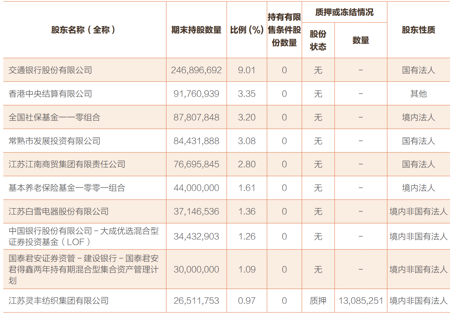This screenshot has height=316, width=456.
Task: Click the 国泰君安君得鑫两年持有期 shareholder name
Action: click(84, 269)
